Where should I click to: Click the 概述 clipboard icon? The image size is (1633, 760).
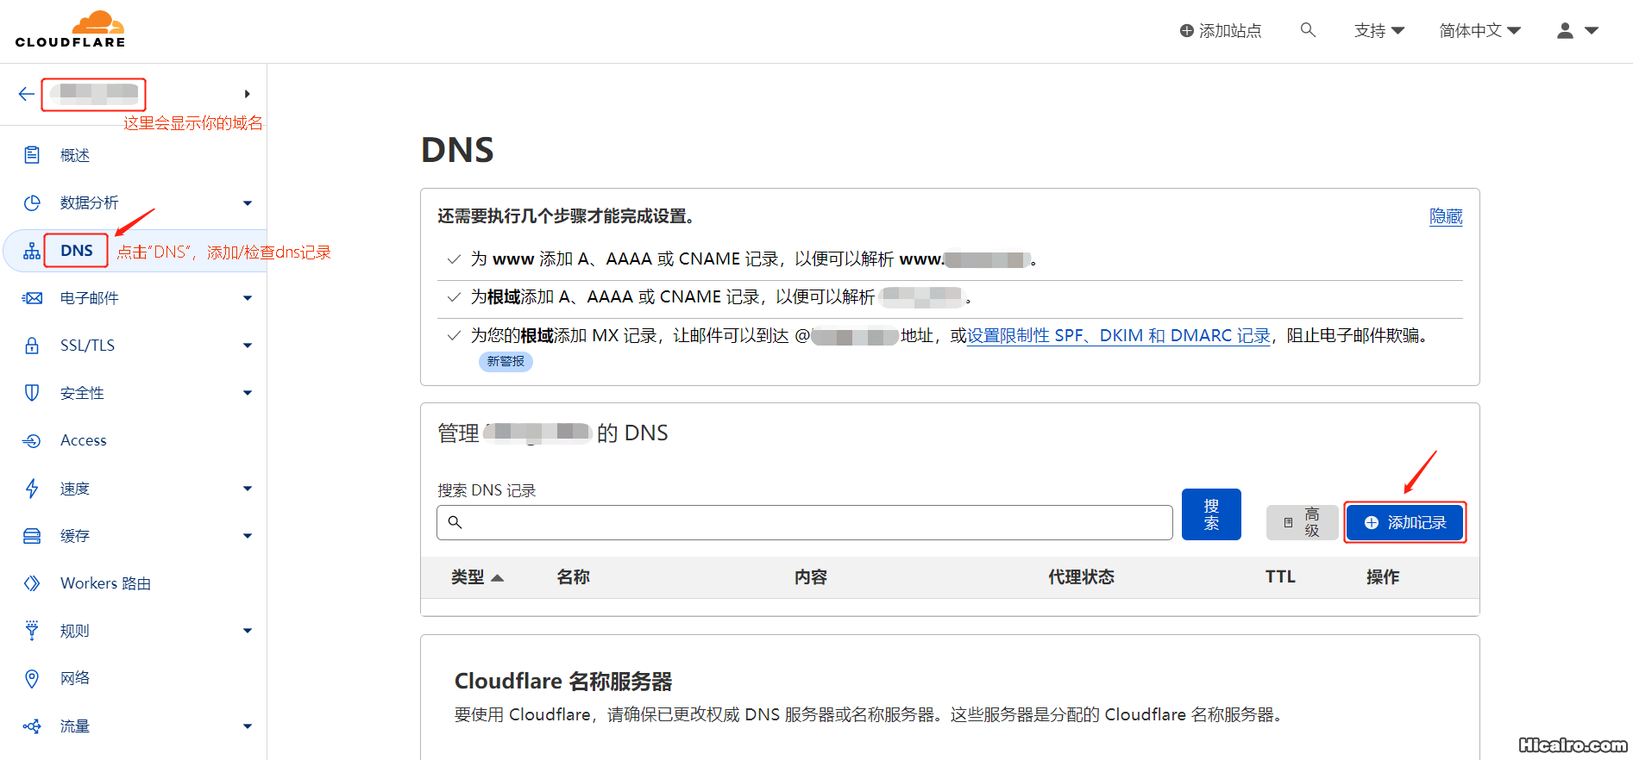pos(32,155)
